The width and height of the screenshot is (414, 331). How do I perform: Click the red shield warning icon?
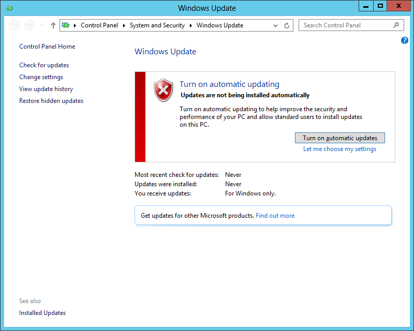(x=164, y=91)
